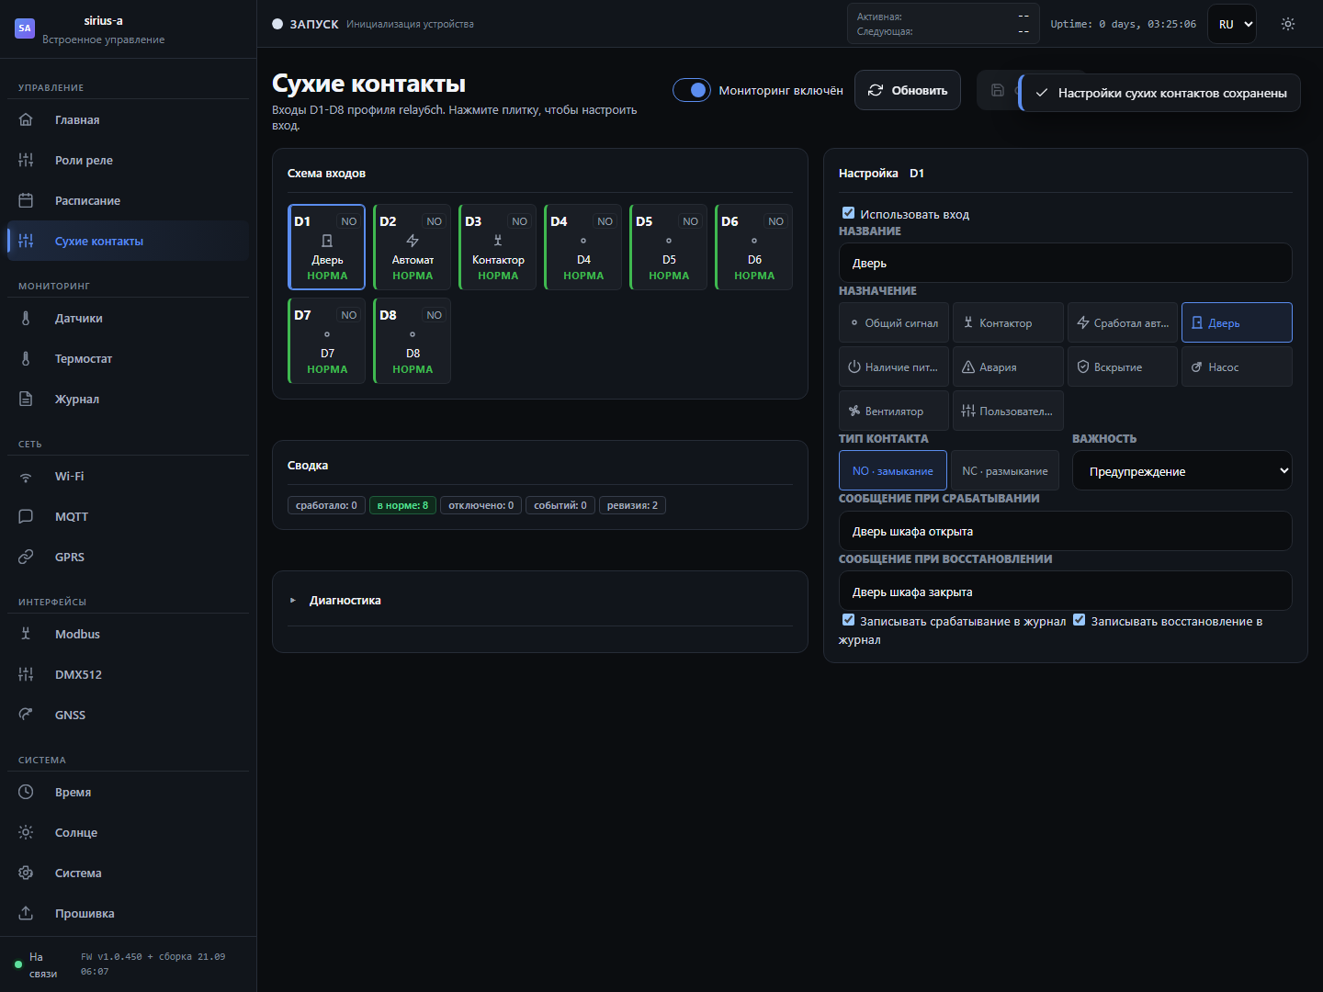Uncheck Записывать срабатывание в журнал

pyautogui.click(x=848, y=620)
